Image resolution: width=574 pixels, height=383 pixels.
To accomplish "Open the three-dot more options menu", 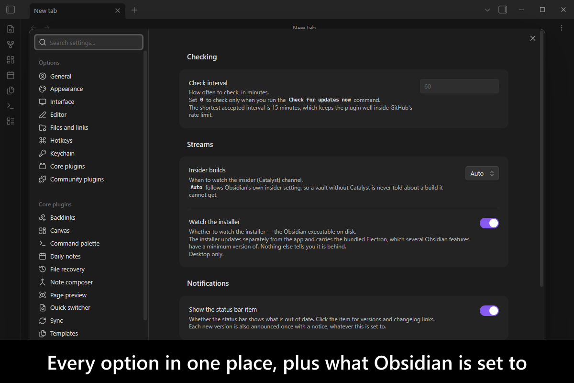I will click(562, 28).
